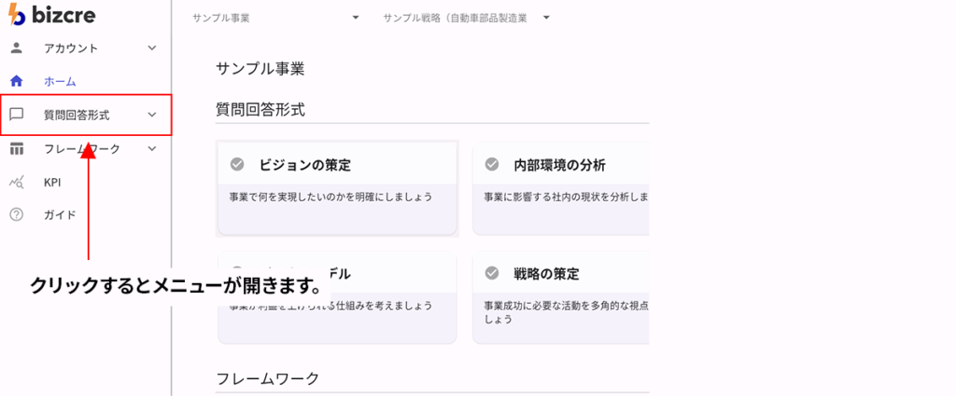This screenshot has height=396, width=956.
Task: Click the 質問回答形式 chat bubble icon
Action: click(x=17, y=115)
